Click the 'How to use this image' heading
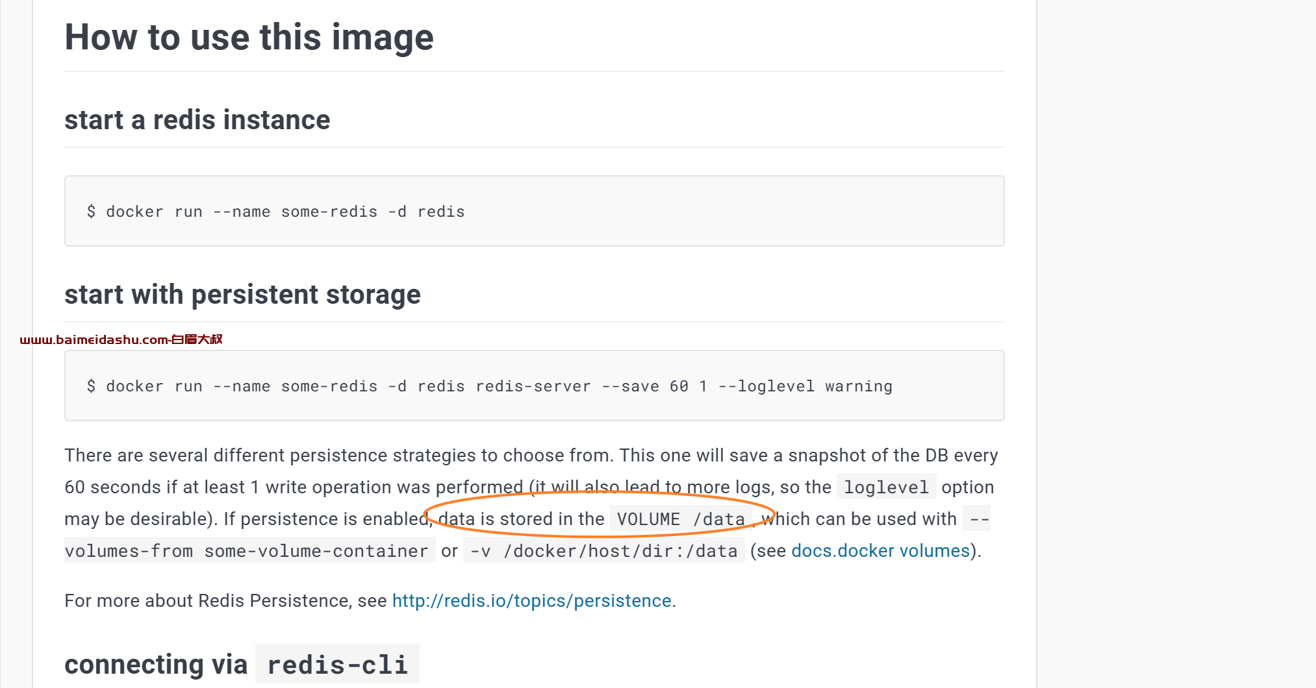 click(x=249, y=37)
